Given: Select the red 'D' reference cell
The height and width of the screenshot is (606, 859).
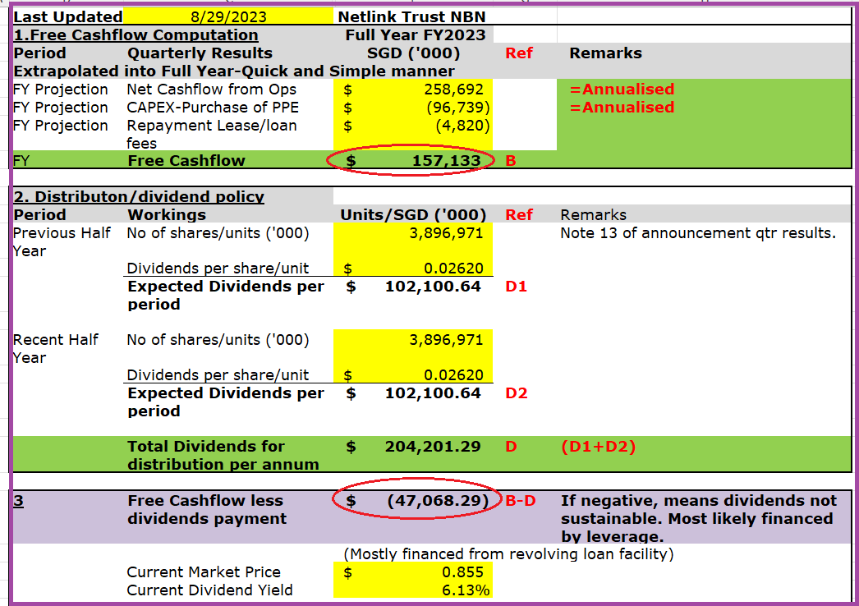Looking at the screenshot, I should (x=511, y=446).
